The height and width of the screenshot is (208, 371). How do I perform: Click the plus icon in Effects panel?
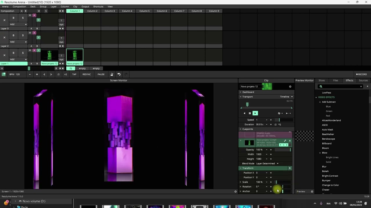click(367, 86)
